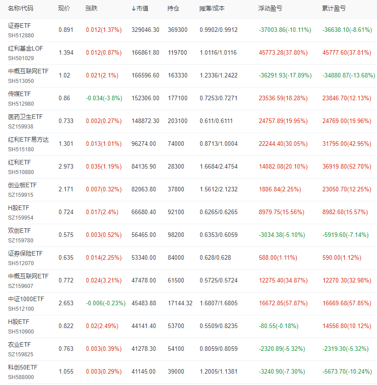The width and height of the screenshot is (377, 385).
Task: Select cumulative profit 12270.30(32.98%)
Action: tap(347, 281)
